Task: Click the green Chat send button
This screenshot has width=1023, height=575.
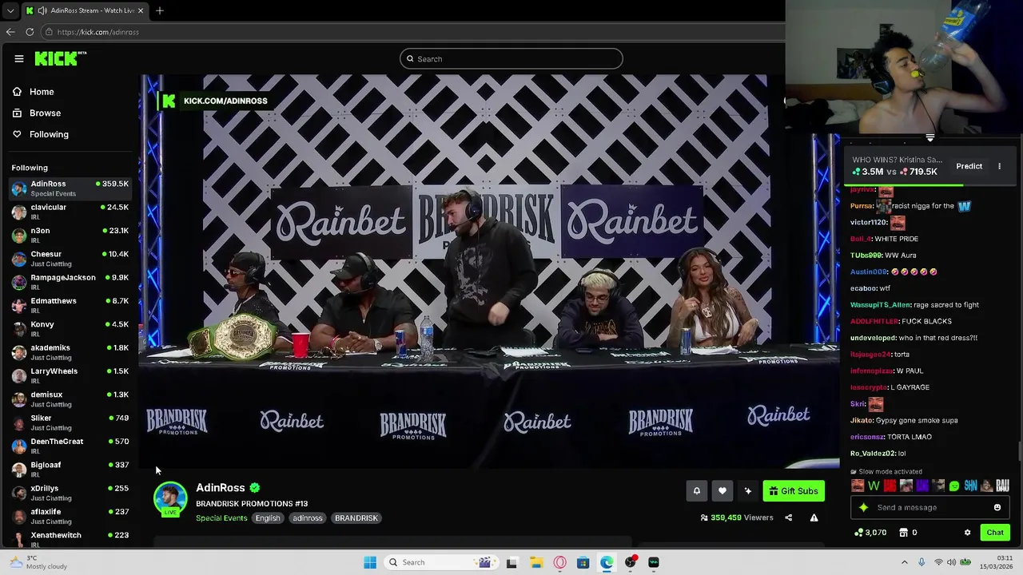Action: (995, 533)
